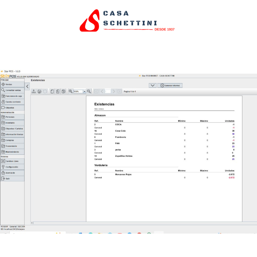Screen dimensions: 257x257
Task: Fit the whole page in view
Action: pos(58,91)
